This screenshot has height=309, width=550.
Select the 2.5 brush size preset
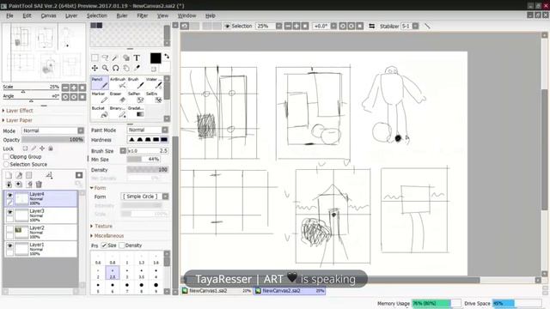[x=113, y=273]
